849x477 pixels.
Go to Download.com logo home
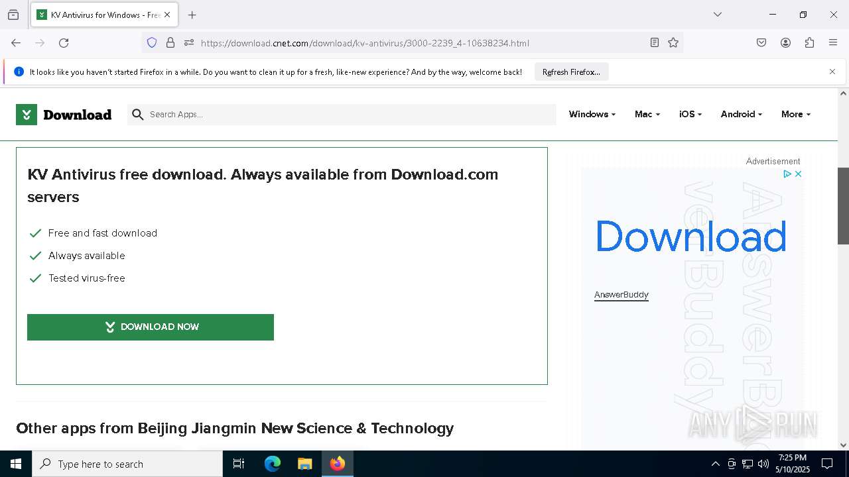64,115
